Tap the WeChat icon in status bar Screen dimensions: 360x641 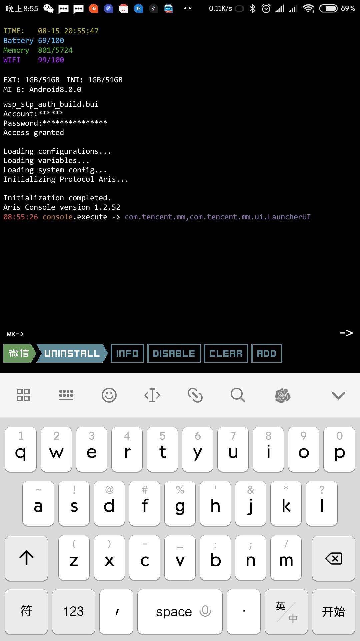[x=48, y=9]
